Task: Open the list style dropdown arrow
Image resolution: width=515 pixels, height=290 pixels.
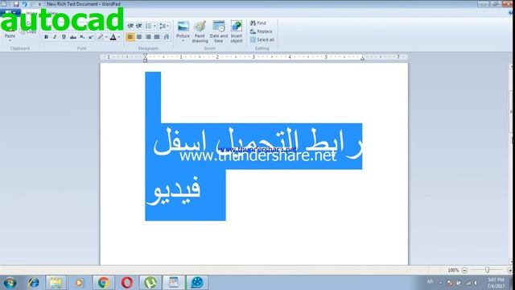Action: (x=154, y=26)
